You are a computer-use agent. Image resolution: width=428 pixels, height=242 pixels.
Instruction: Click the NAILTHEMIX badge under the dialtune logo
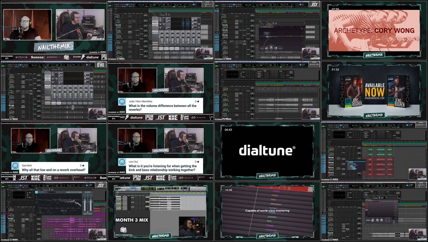[267, 176]
